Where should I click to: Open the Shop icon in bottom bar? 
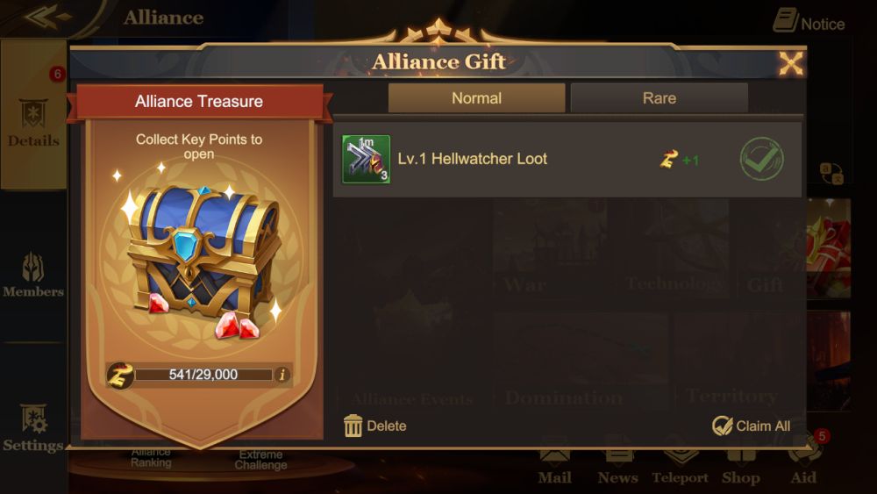tap(741, 453)
